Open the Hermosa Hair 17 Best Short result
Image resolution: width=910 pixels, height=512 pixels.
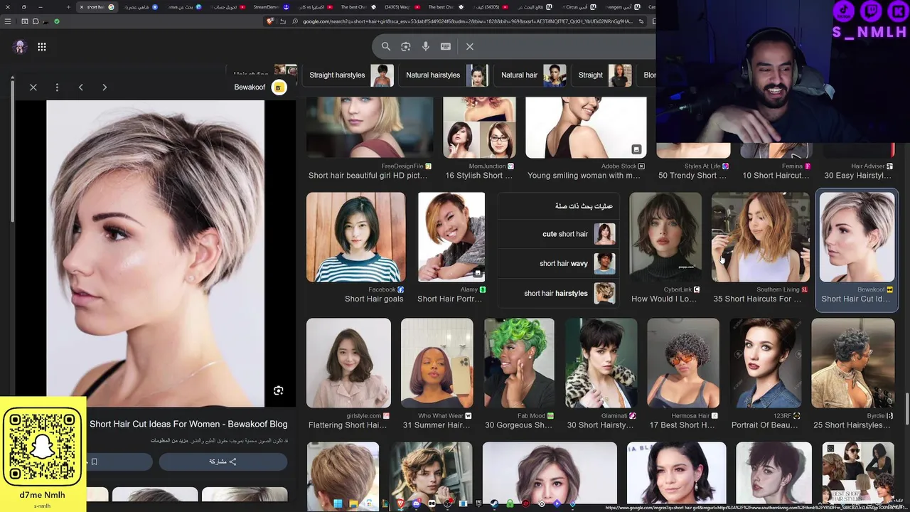682,374
